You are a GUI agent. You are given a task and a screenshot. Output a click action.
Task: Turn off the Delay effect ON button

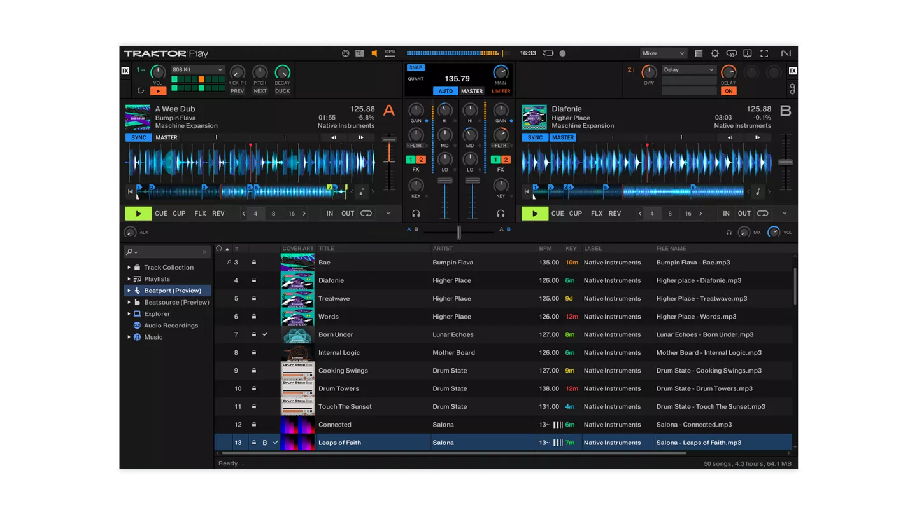(x=729, y=91)
